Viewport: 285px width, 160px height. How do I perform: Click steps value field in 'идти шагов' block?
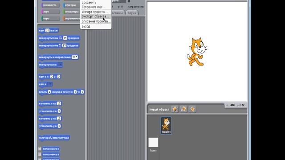tap(48, 31)
